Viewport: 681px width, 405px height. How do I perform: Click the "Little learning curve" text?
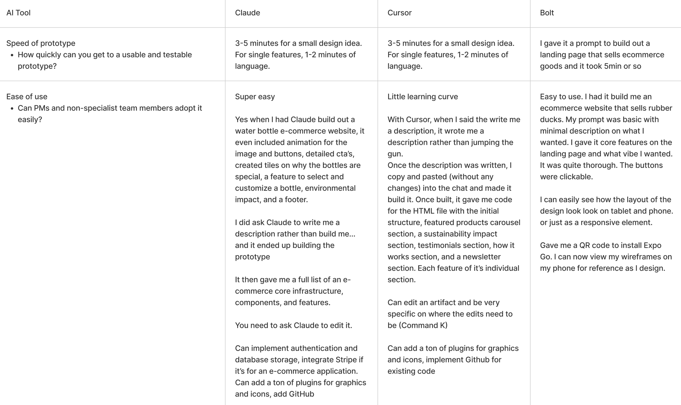pyautogui.click(x=422, y=97)
